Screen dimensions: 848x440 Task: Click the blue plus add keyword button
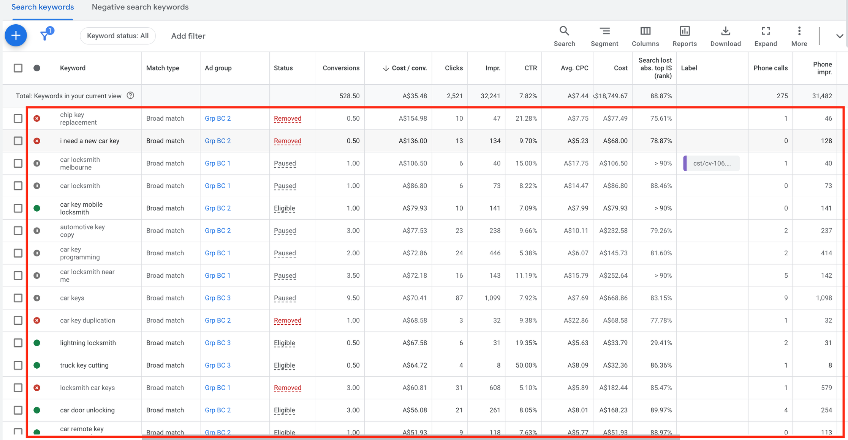pos(16,36)
